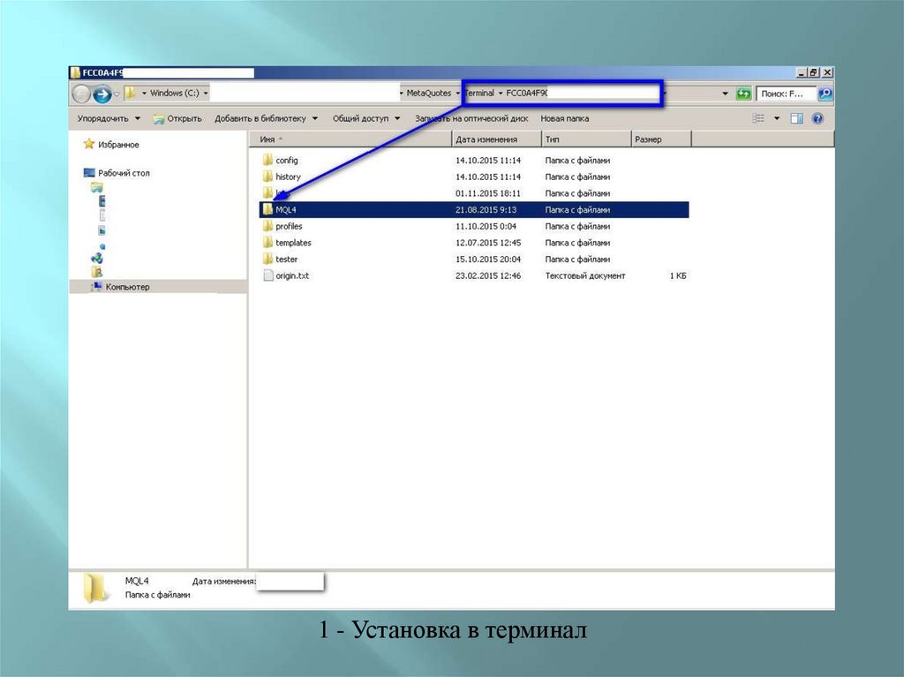Select Избранное in navigation pane
This screenshot has width=904, height=677.
[118, 145]
